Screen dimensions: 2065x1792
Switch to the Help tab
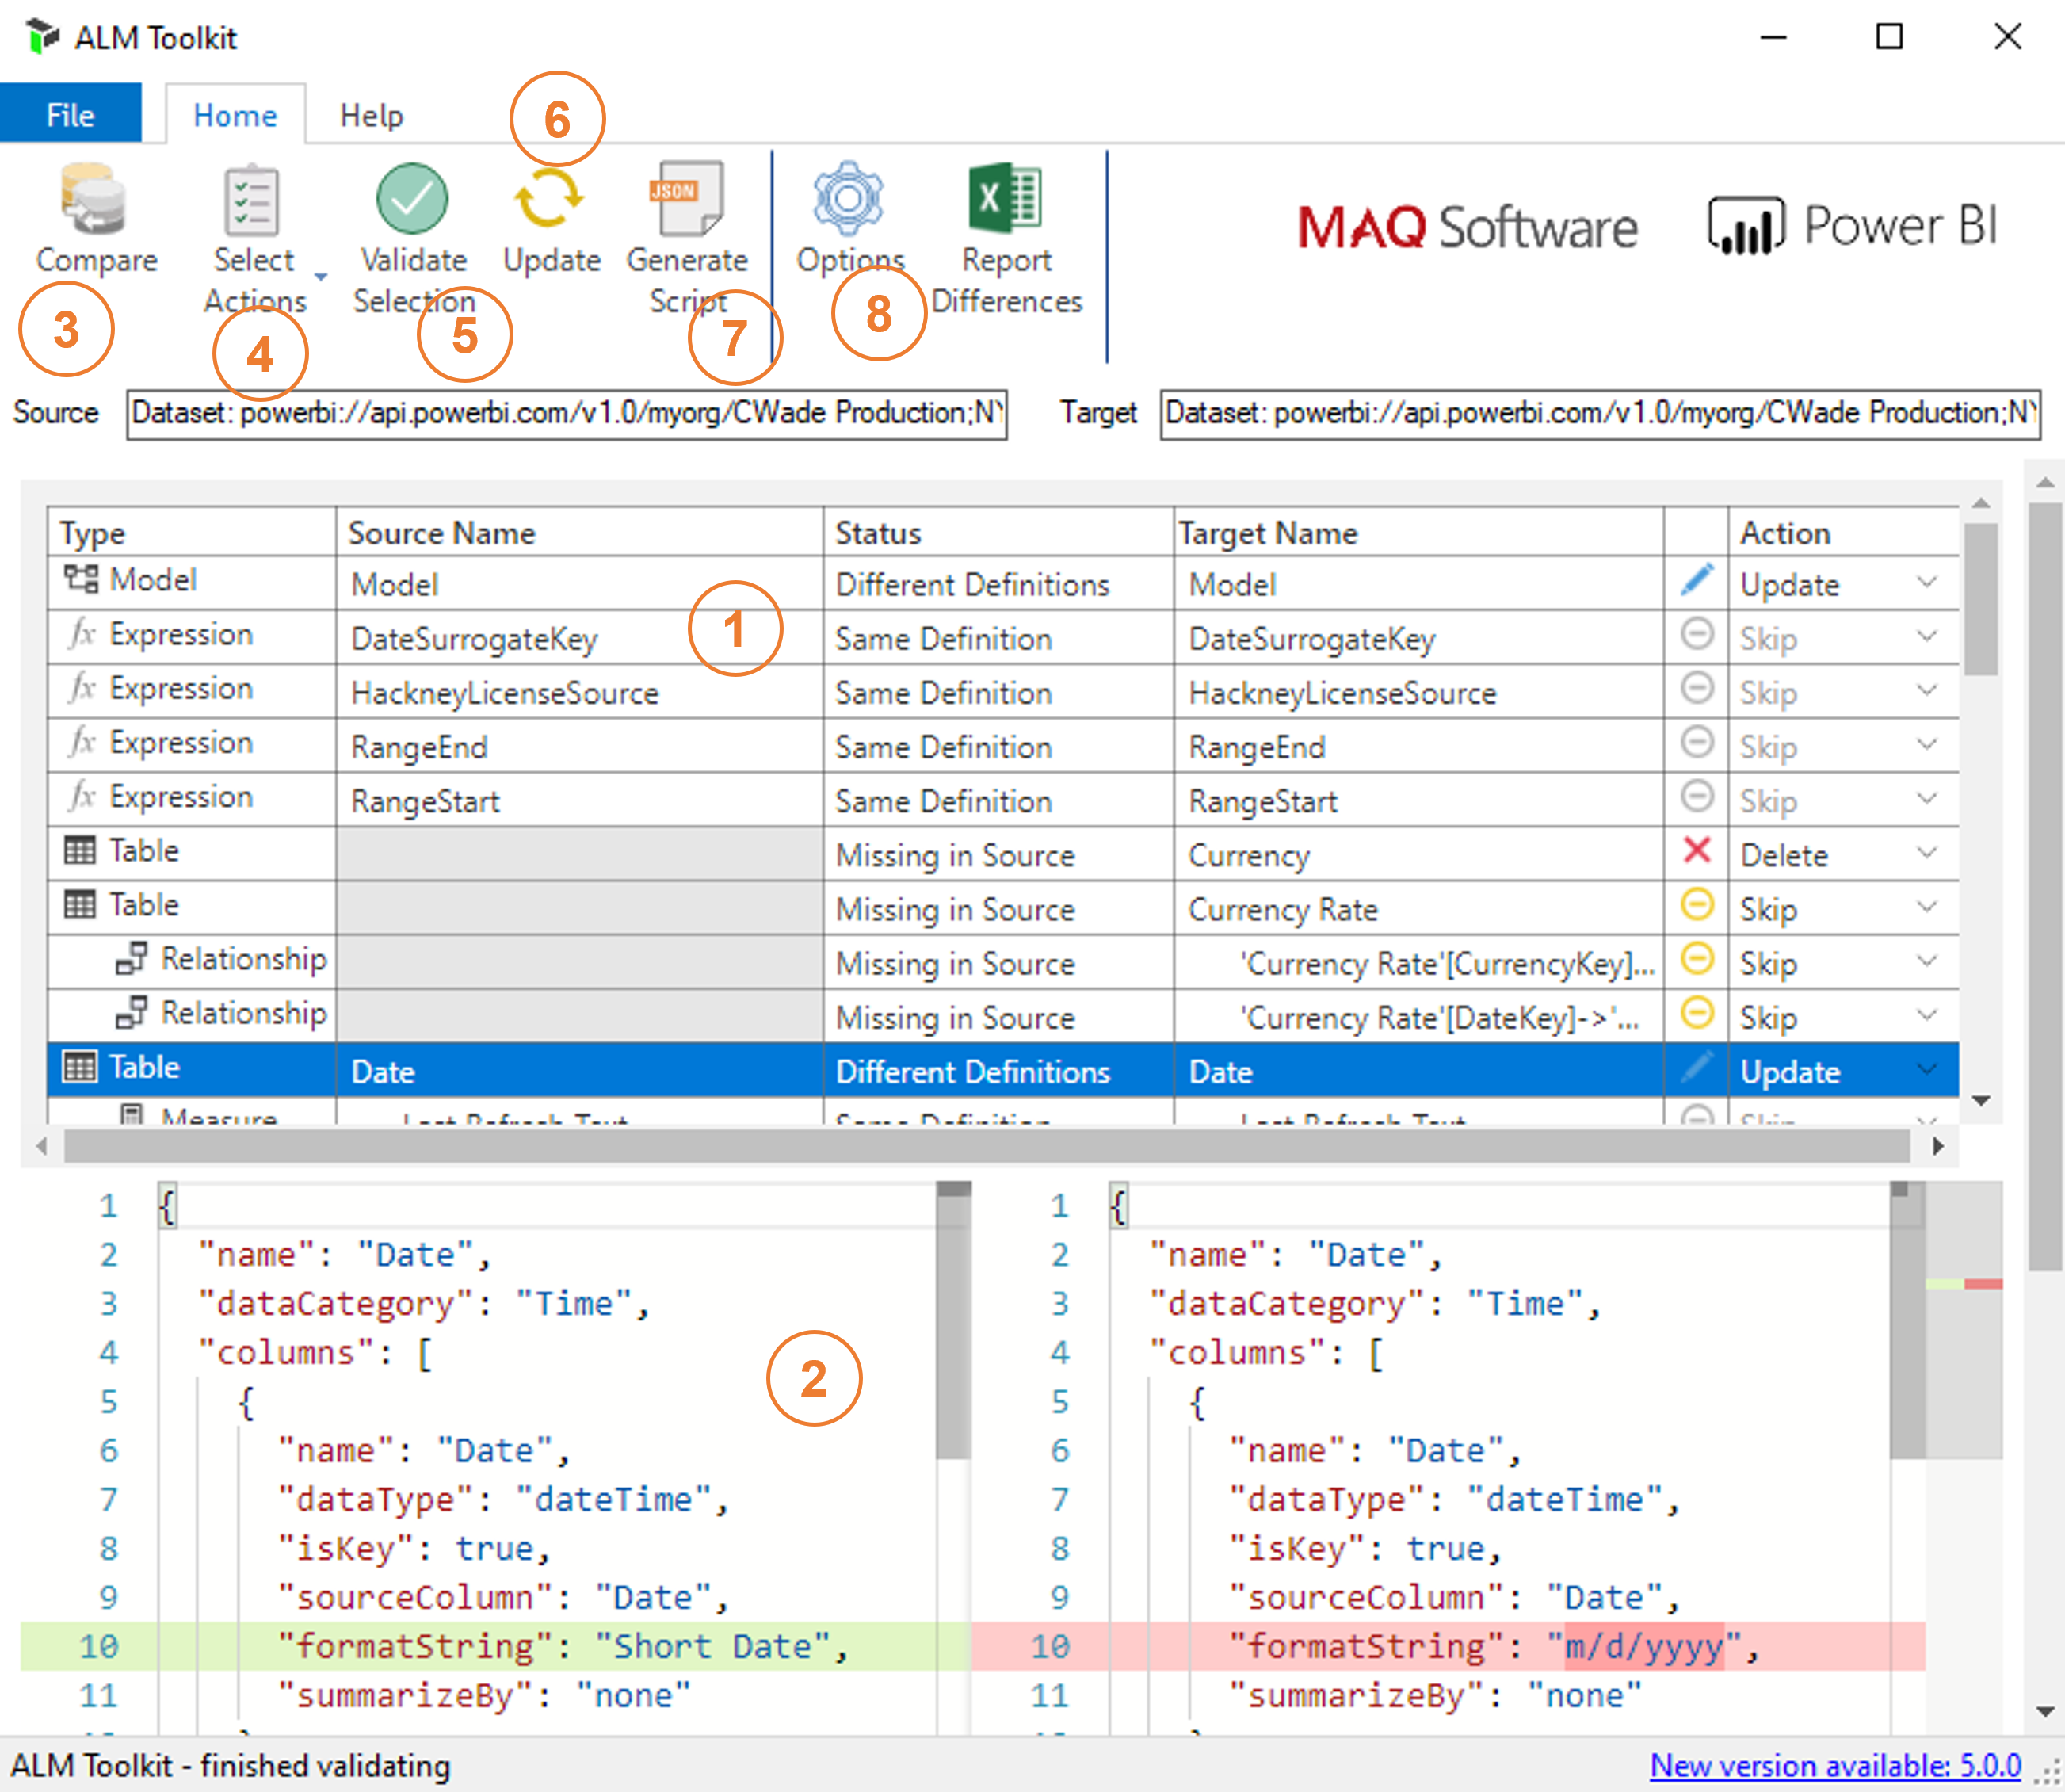[371, 114]
